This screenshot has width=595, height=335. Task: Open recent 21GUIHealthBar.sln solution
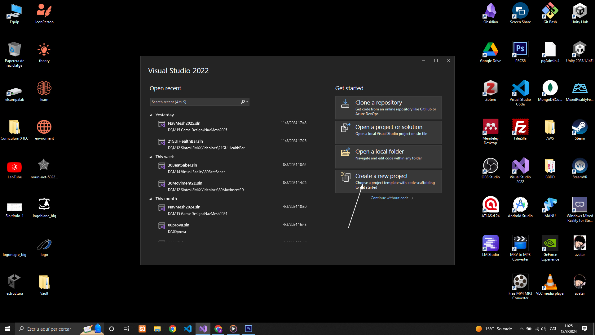pos(185,141)
